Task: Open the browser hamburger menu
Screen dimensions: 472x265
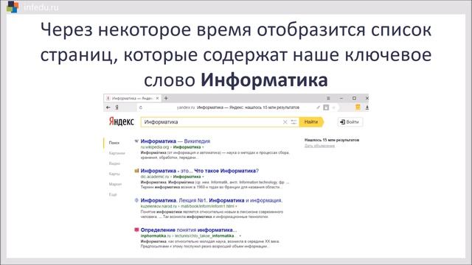Action: pyautogui.click(x=328, y=98)
